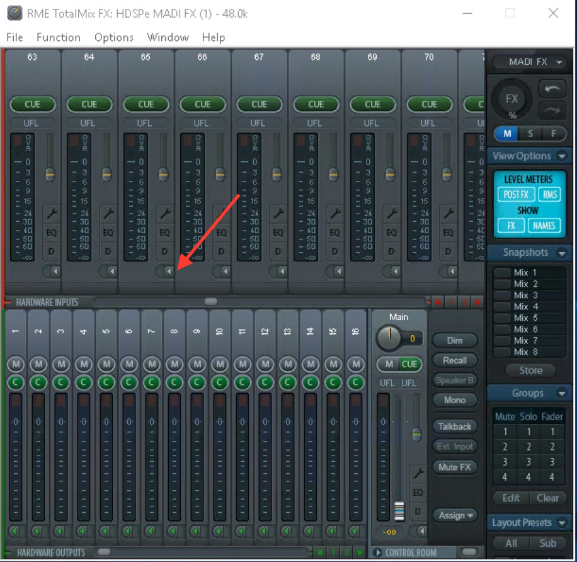Collapse the View Options section
Screen dimensions: 577x562
561,156
